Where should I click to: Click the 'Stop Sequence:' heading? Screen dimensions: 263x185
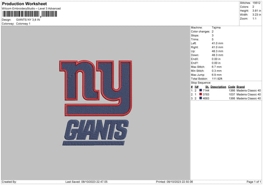(x=201, y=83)
